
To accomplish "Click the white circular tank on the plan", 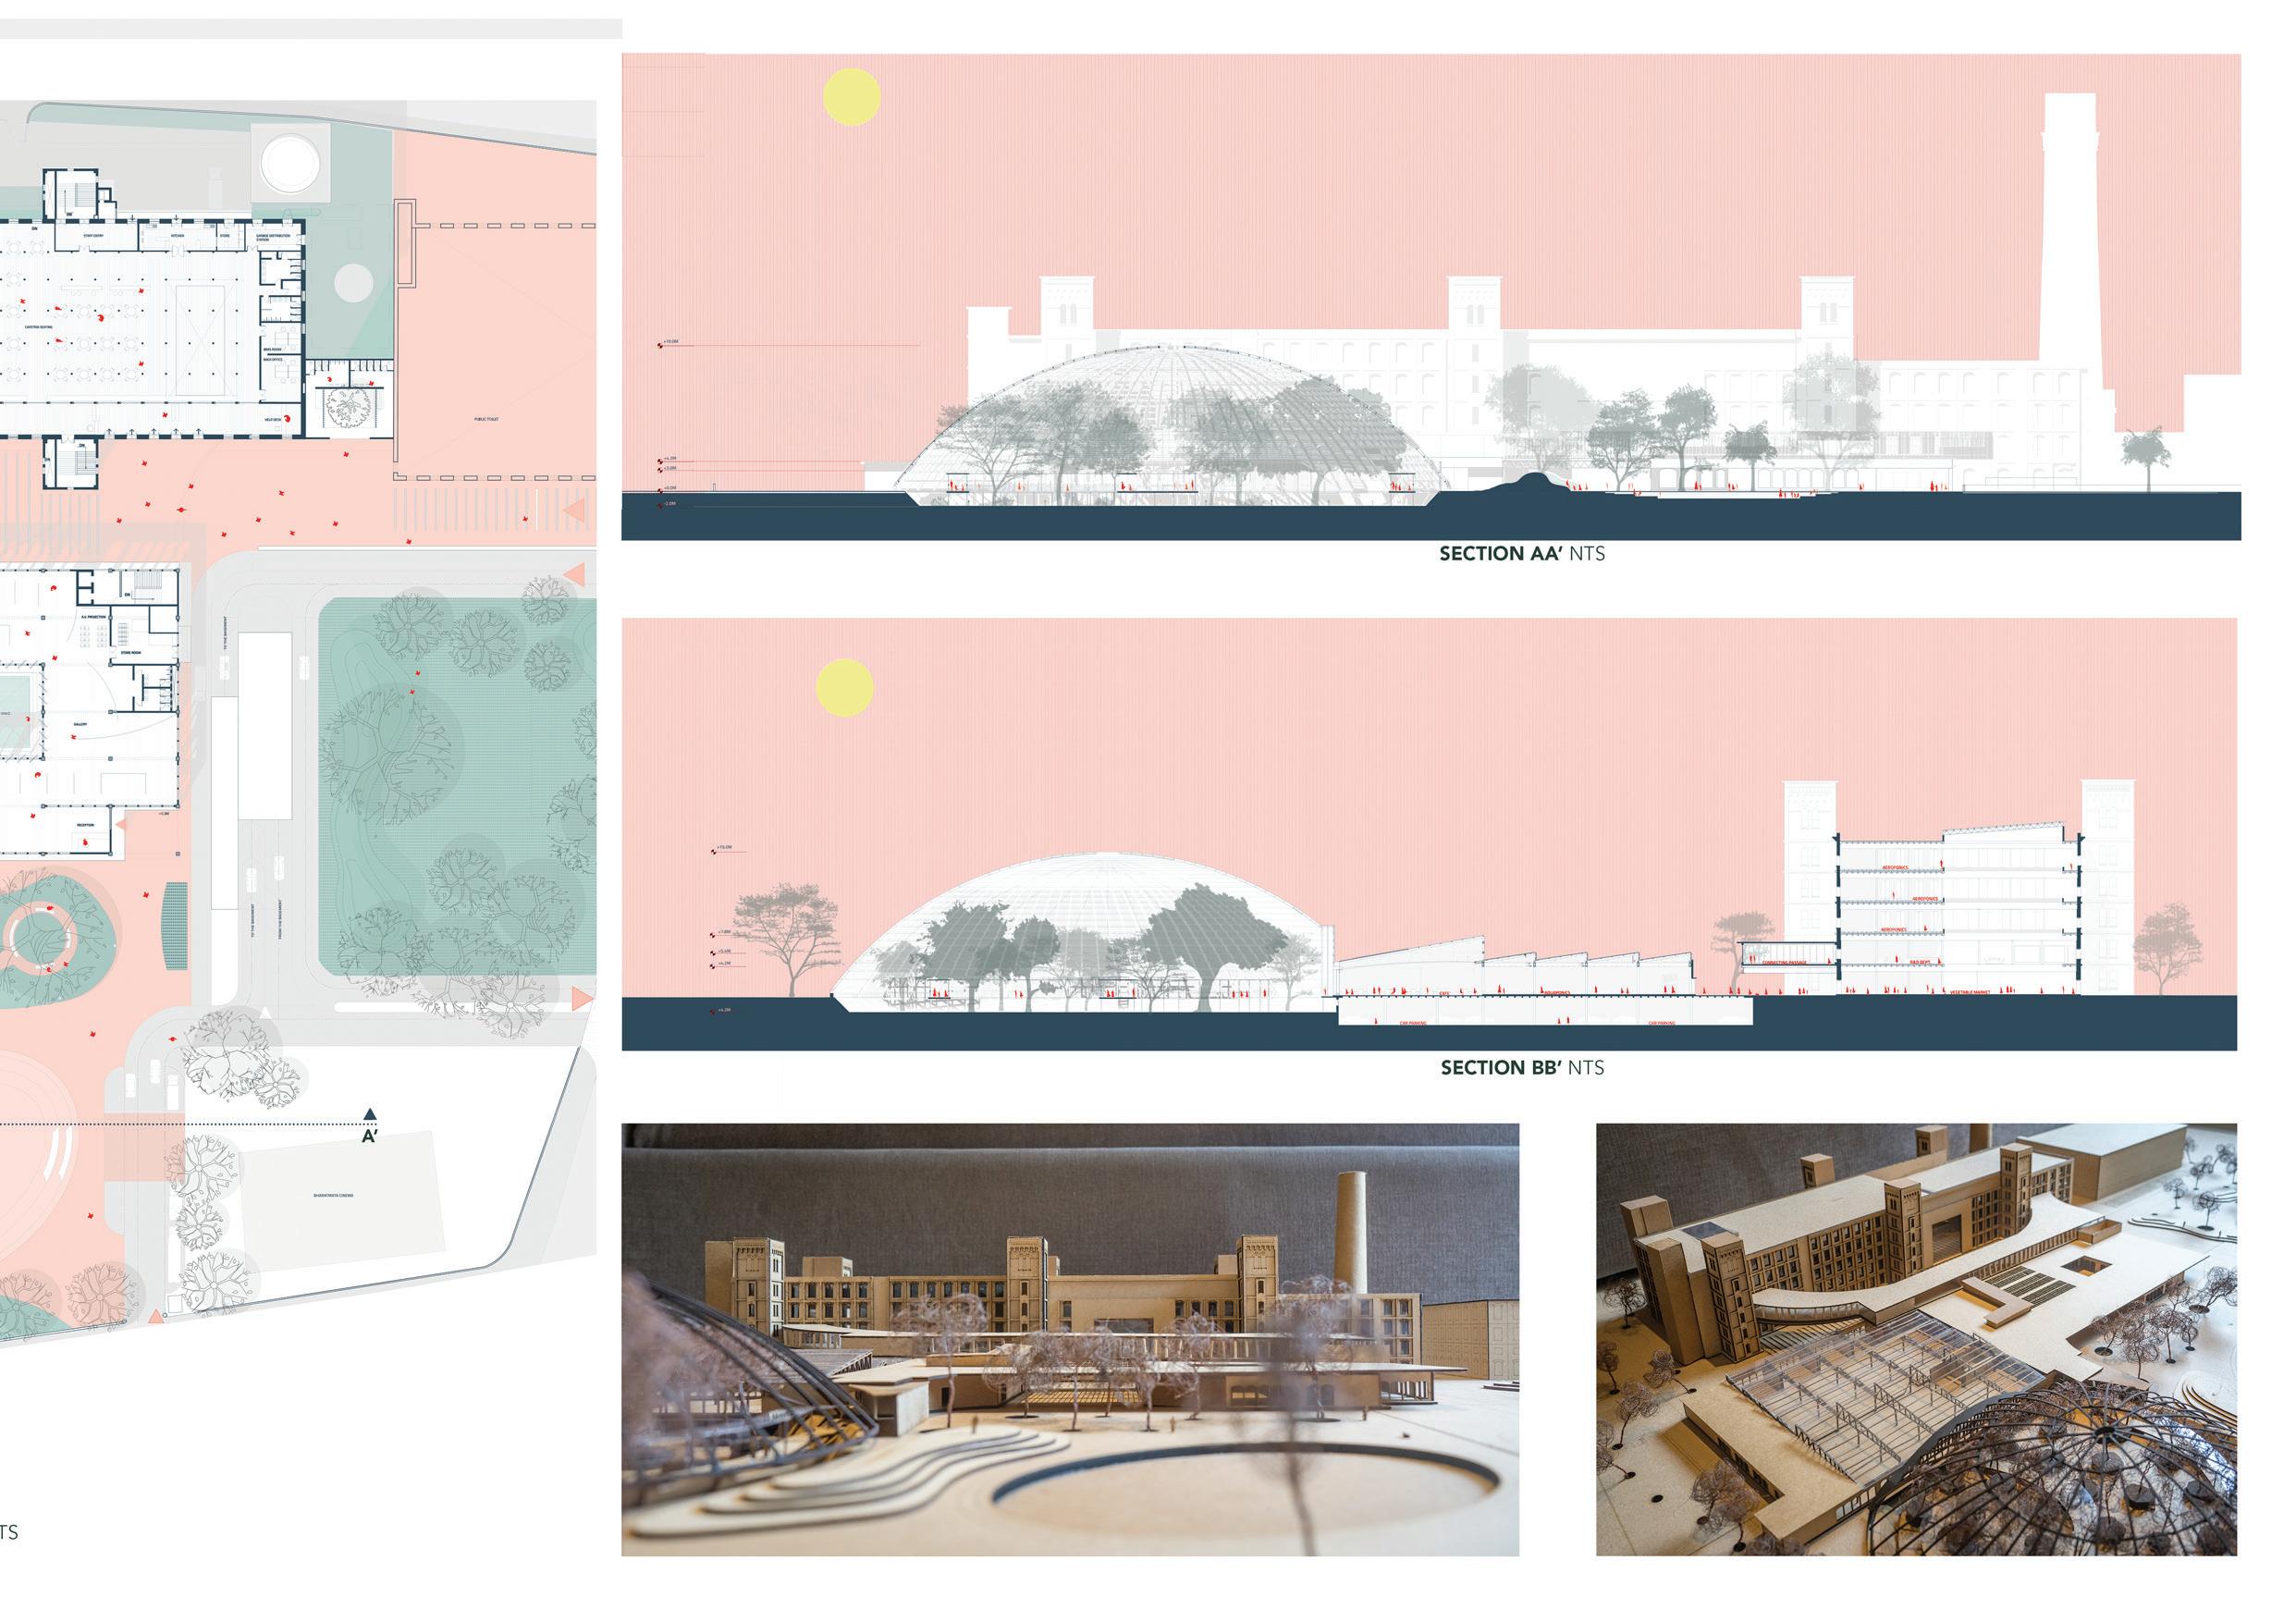I will point(291,161).
